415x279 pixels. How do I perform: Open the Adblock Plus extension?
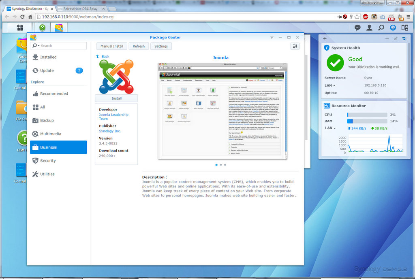coord(366,17)
